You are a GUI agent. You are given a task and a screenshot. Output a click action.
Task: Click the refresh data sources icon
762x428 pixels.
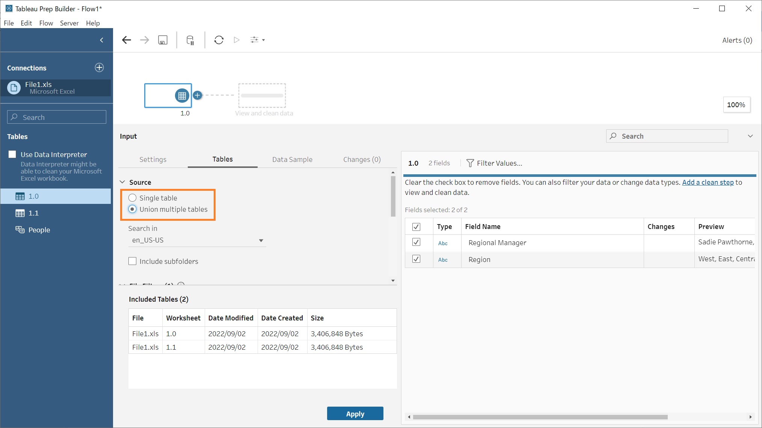[x=219, y=40]
